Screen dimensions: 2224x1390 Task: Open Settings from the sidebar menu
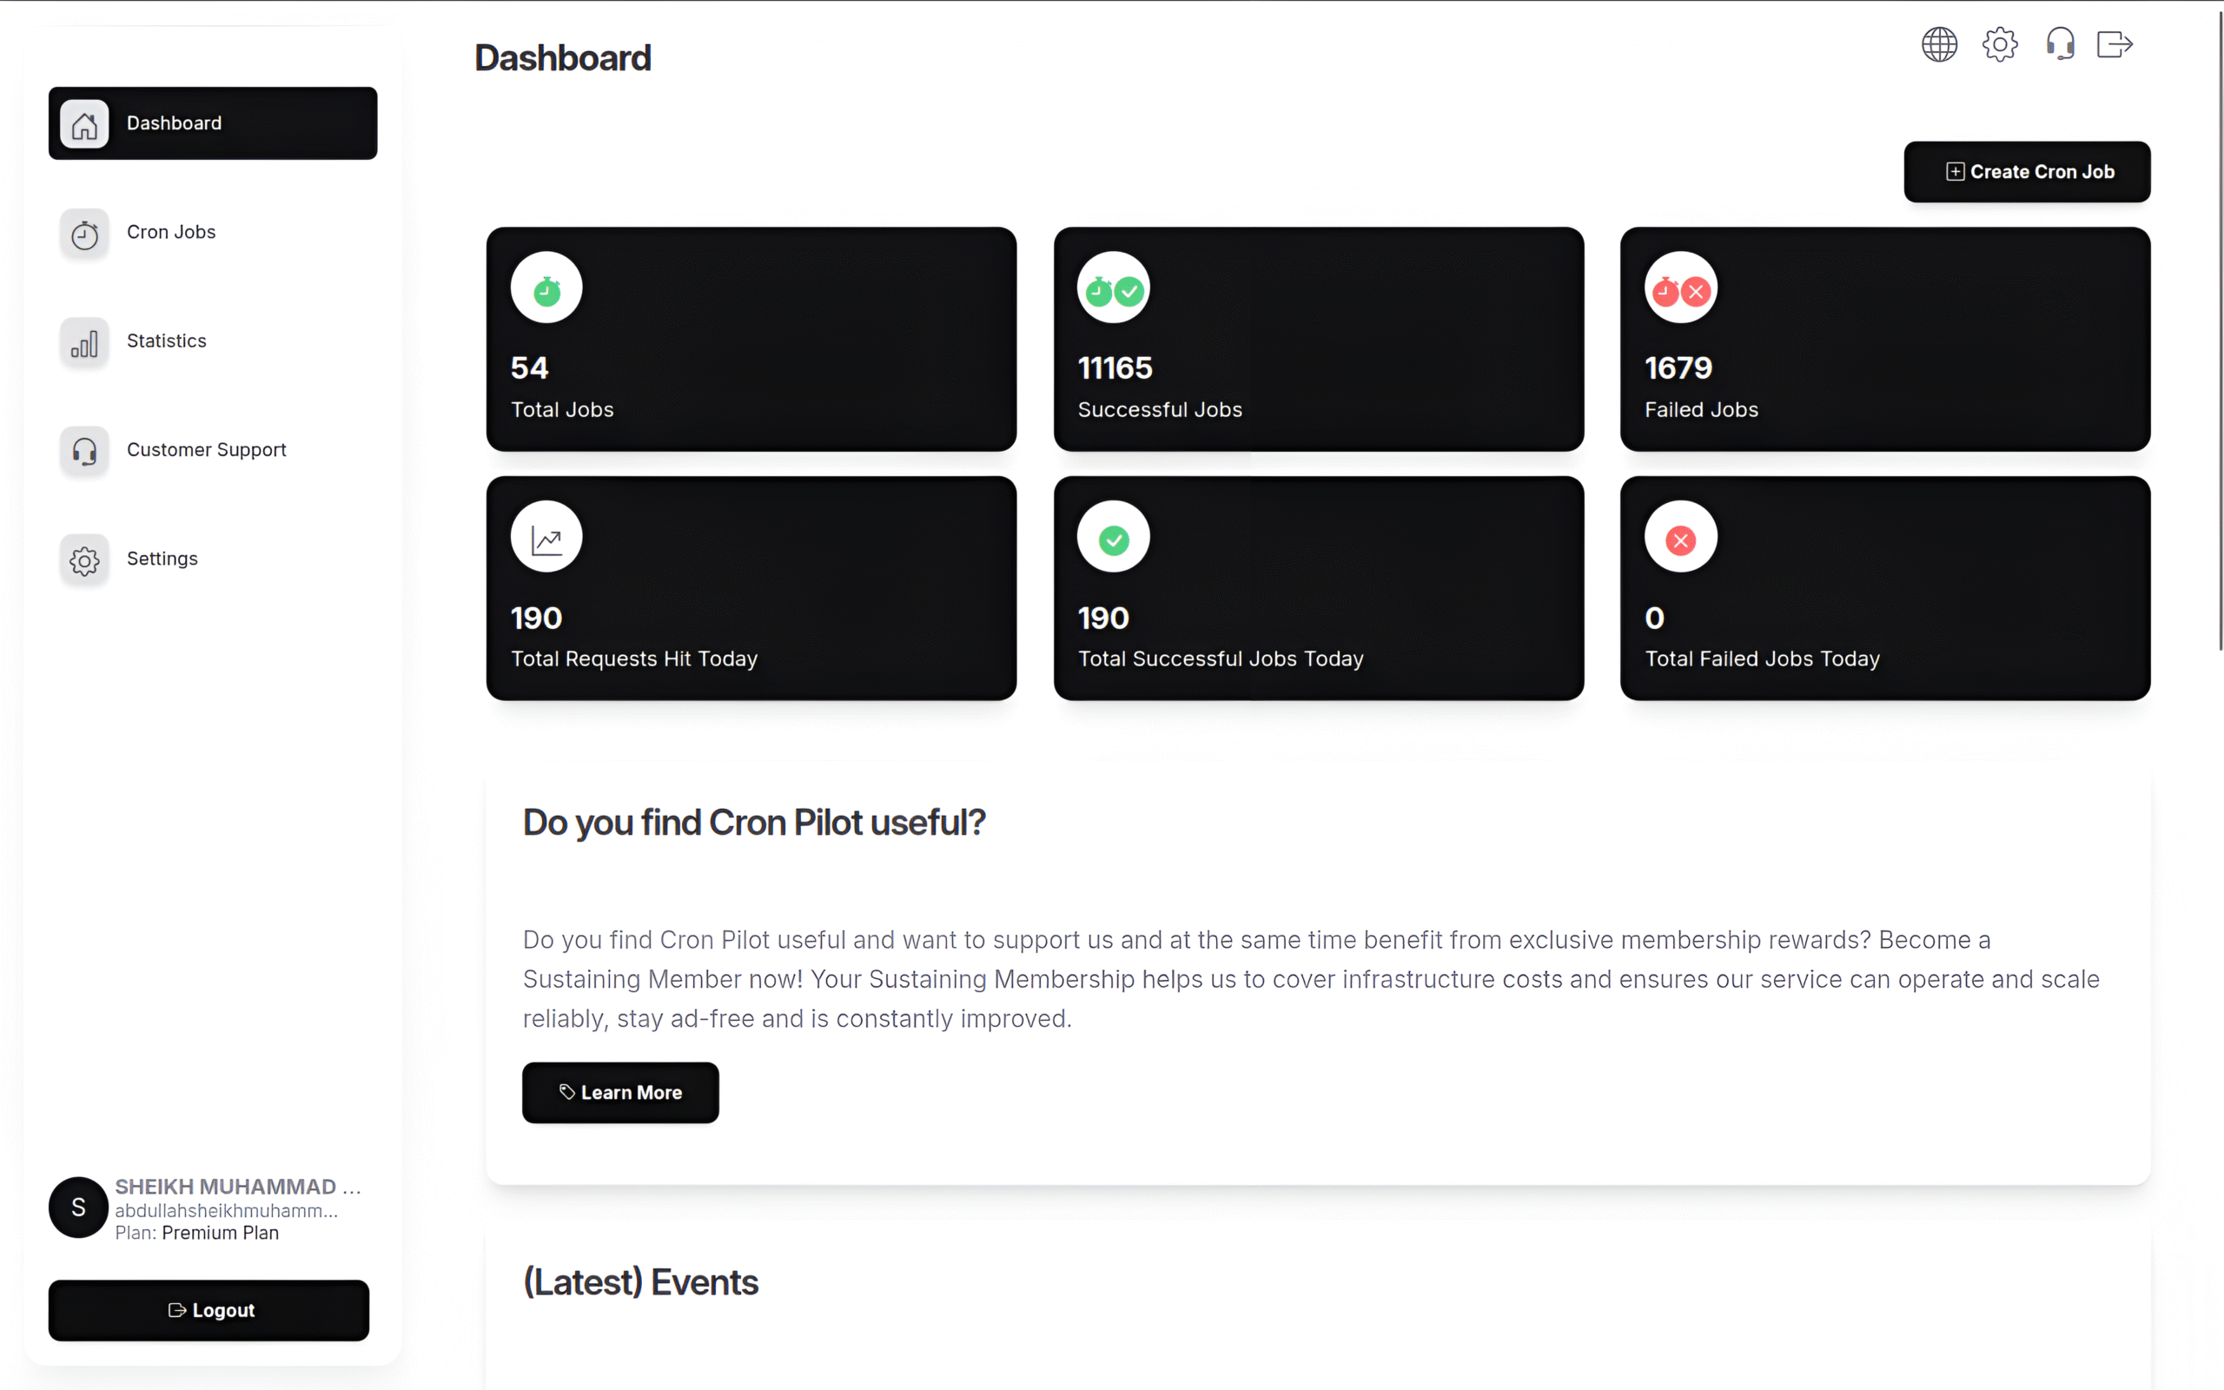162,559
